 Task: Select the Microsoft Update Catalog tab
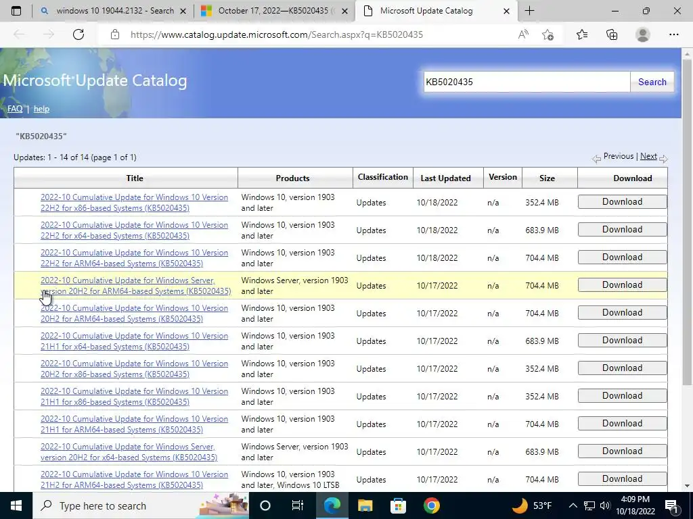coord(435,11)
